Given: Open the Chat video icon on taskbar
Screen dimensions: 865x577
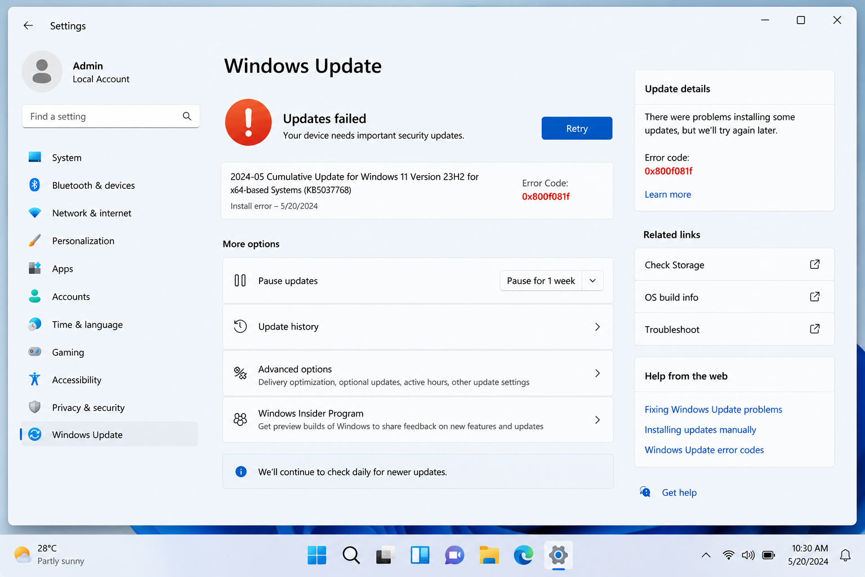Looking at the screenshot, I should point(454,555).
